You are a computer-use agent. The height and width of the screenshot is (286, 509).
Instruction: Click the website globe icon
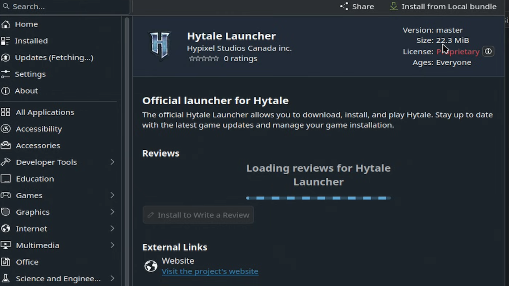click(151, 266)
